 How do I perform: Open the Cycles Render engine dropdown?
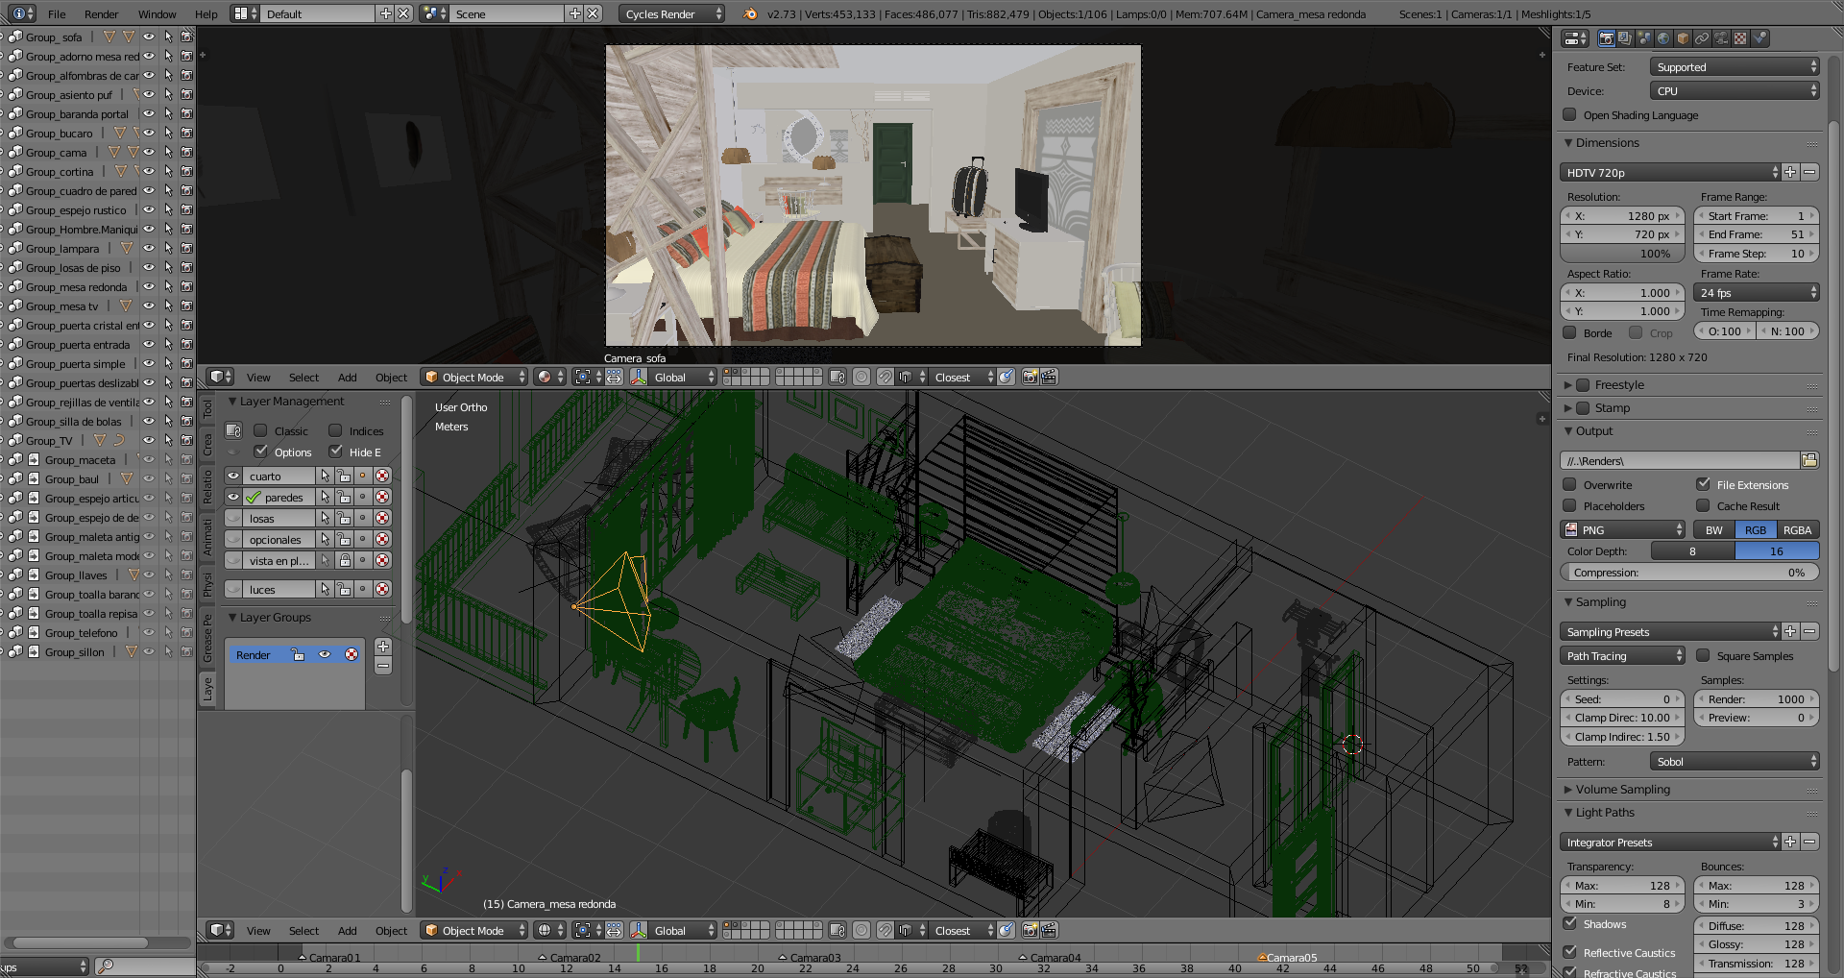coord(671,14)
